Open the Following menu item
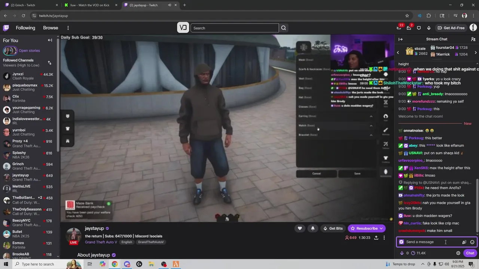479x269 pixels. 25,28
